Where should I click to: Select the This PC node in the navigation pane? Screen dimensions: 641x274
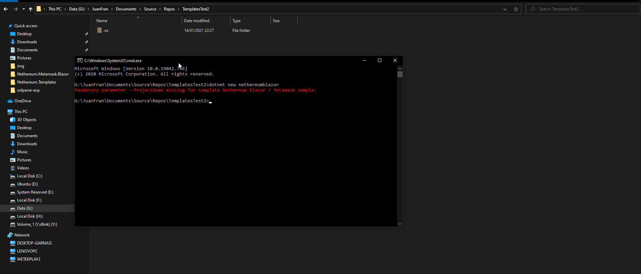21,112
